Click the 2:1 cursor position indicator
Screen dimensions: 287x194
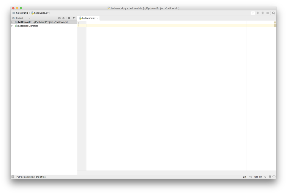coord(245,177)
